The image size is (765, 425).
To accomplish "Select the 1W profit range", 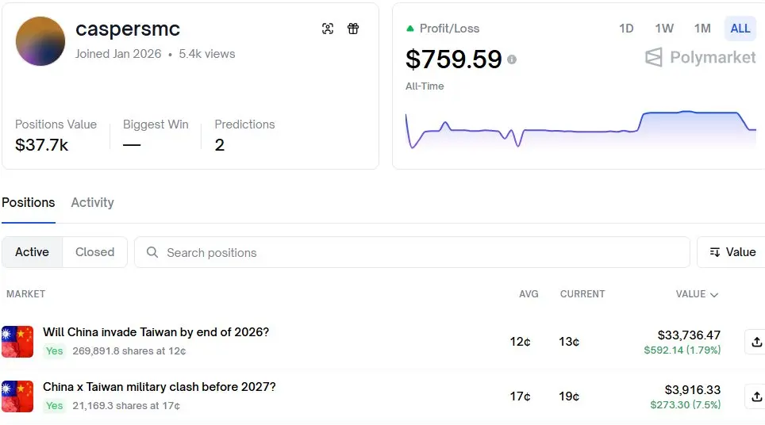I will (664, 29).
